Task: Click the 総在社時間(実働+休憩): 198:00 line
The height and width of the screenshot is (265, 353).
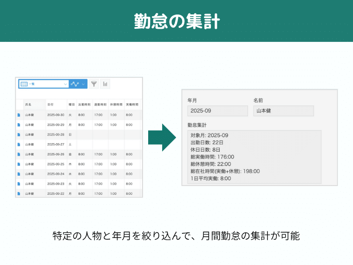Action: (x=225, y=172)
